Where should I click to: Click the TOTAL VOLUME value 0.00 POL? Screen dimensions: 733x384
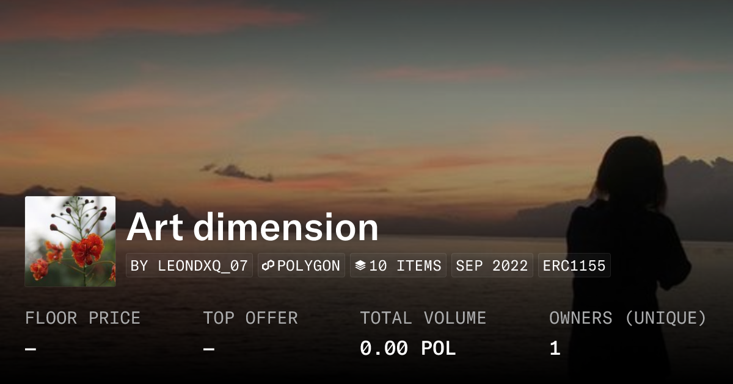pos(407,347)
